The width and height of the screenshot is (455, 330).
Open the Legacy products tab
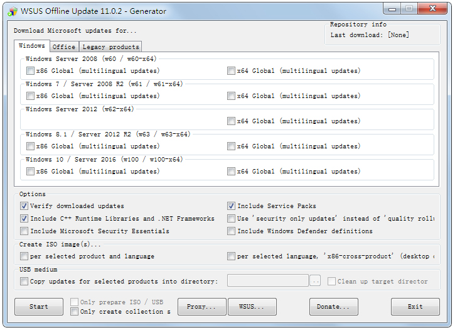110,47
